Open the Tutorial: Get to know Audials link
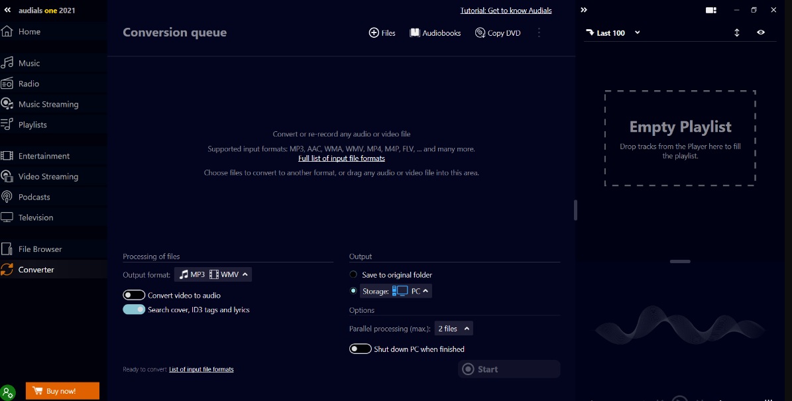The image size is (792, 401). (506, 10)
